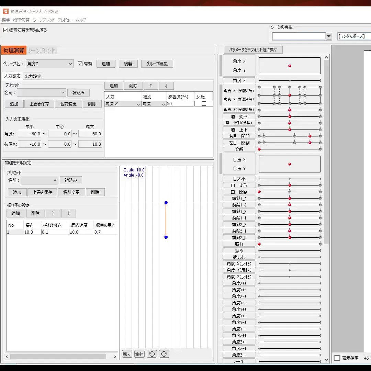Click the 位置X 最小 field showing -10.0
The image size is (371, 371).
pos(29,144)
